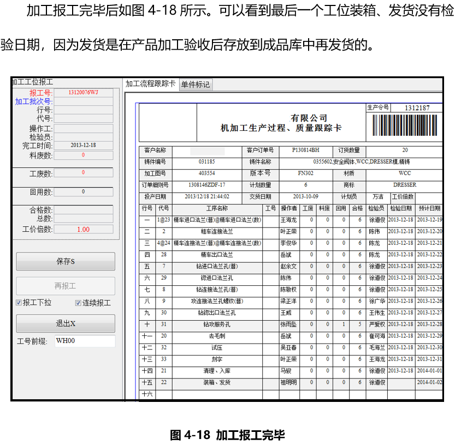Click operator name 赵余文
455x445 pixels.
pyautogui.click(x=288, y=266)
